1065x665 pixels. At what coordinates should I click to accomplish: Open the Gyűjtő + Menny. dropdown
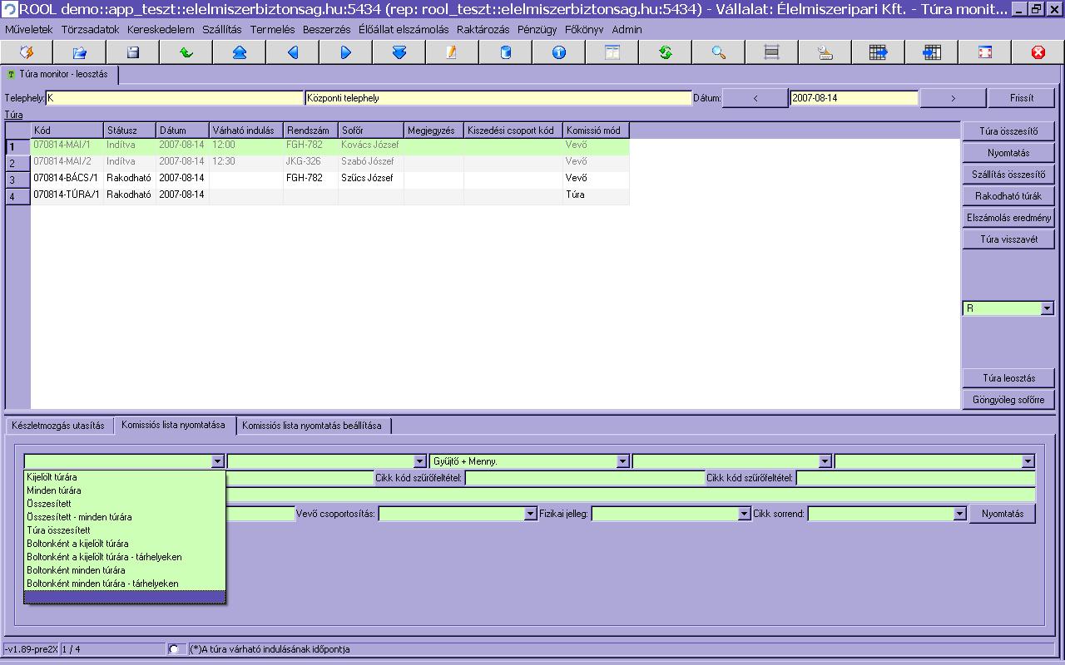(x=622, y=461)
